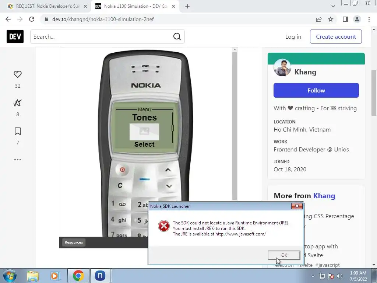
Task: Open File Explorer from the taskbar
Action: [33, 276]
